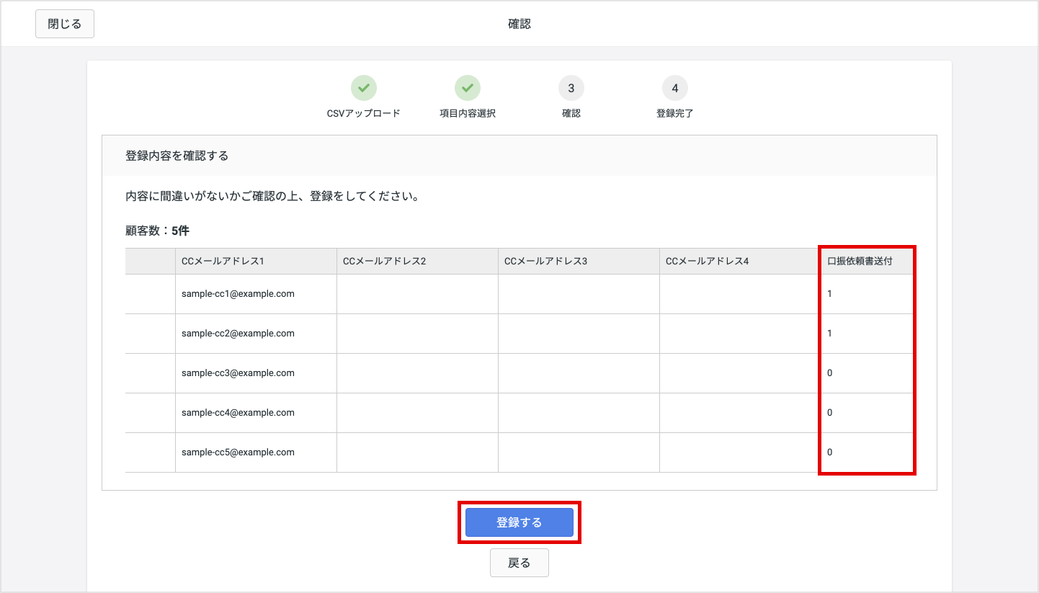Click the green checkmark icon for 項目内容選択 step

[x=468, y=87]
